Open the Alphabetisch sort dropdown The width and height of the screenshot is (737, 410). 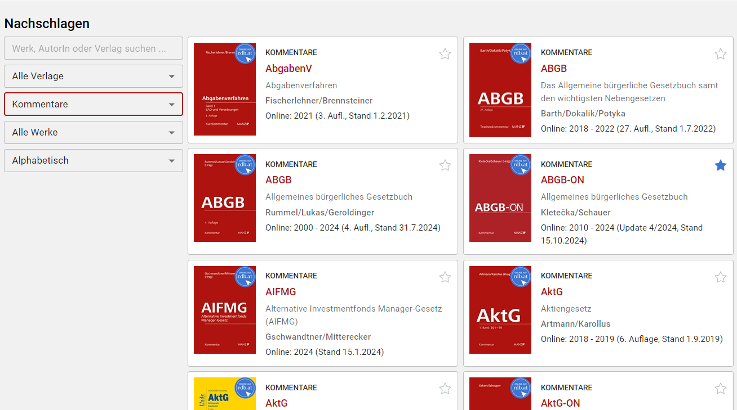pos(94,160)
